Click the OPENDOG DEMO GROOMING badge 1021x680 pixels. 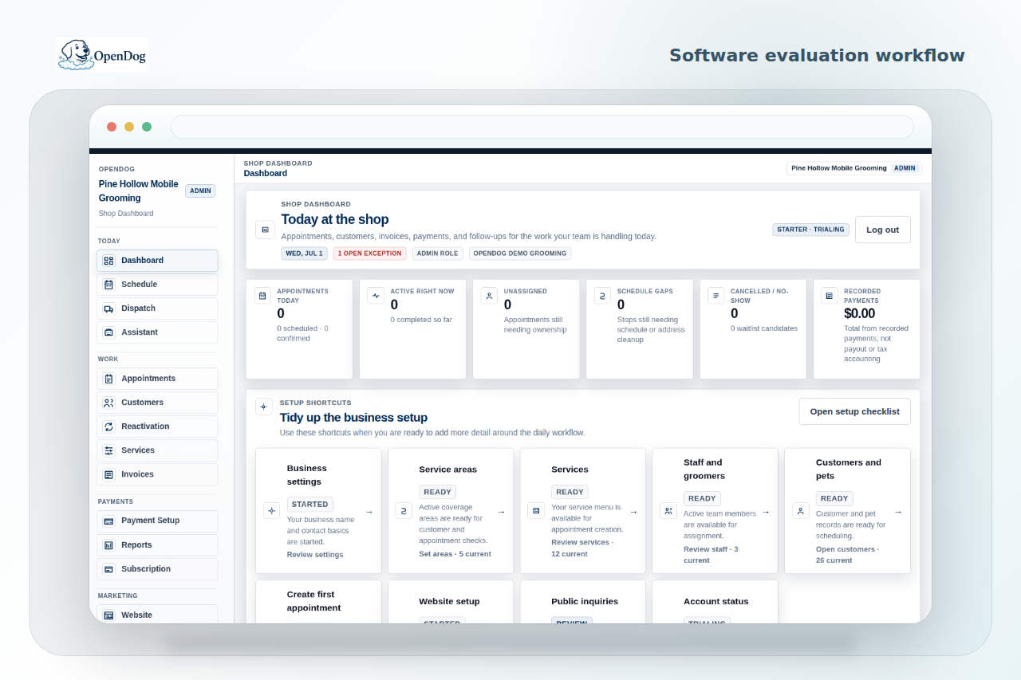point(520,254)
